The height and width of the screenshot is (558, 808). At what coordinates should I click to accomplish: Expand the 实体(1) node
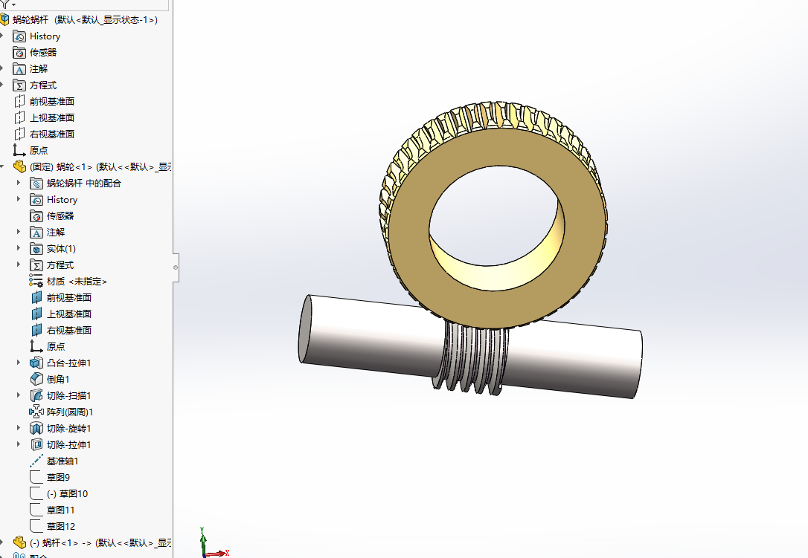point(19,248)
